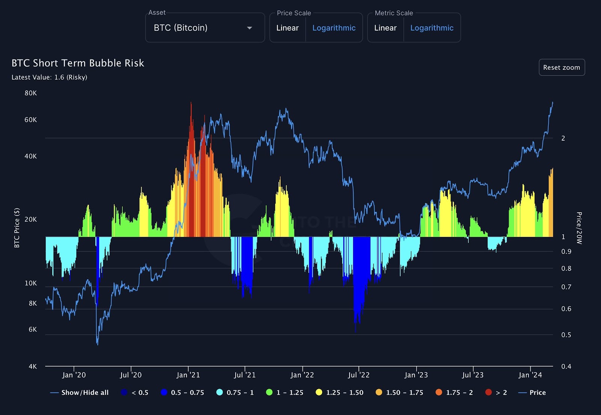Click the 0.7 metric axis label

[x=566, y=287]
